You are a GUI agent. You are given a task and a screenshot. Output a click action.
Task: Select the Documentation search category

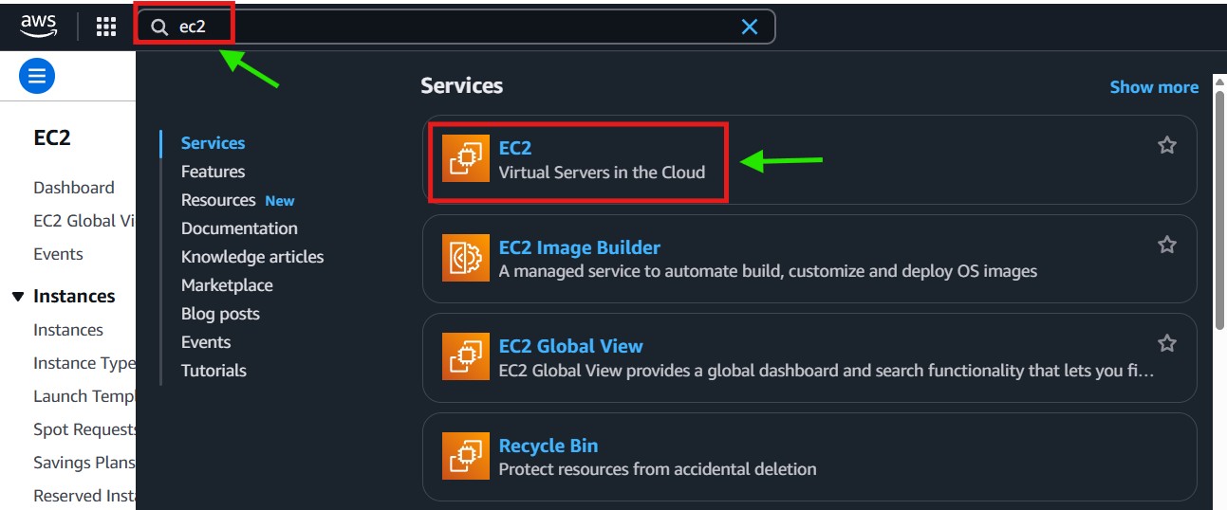[x=239, y=228]
